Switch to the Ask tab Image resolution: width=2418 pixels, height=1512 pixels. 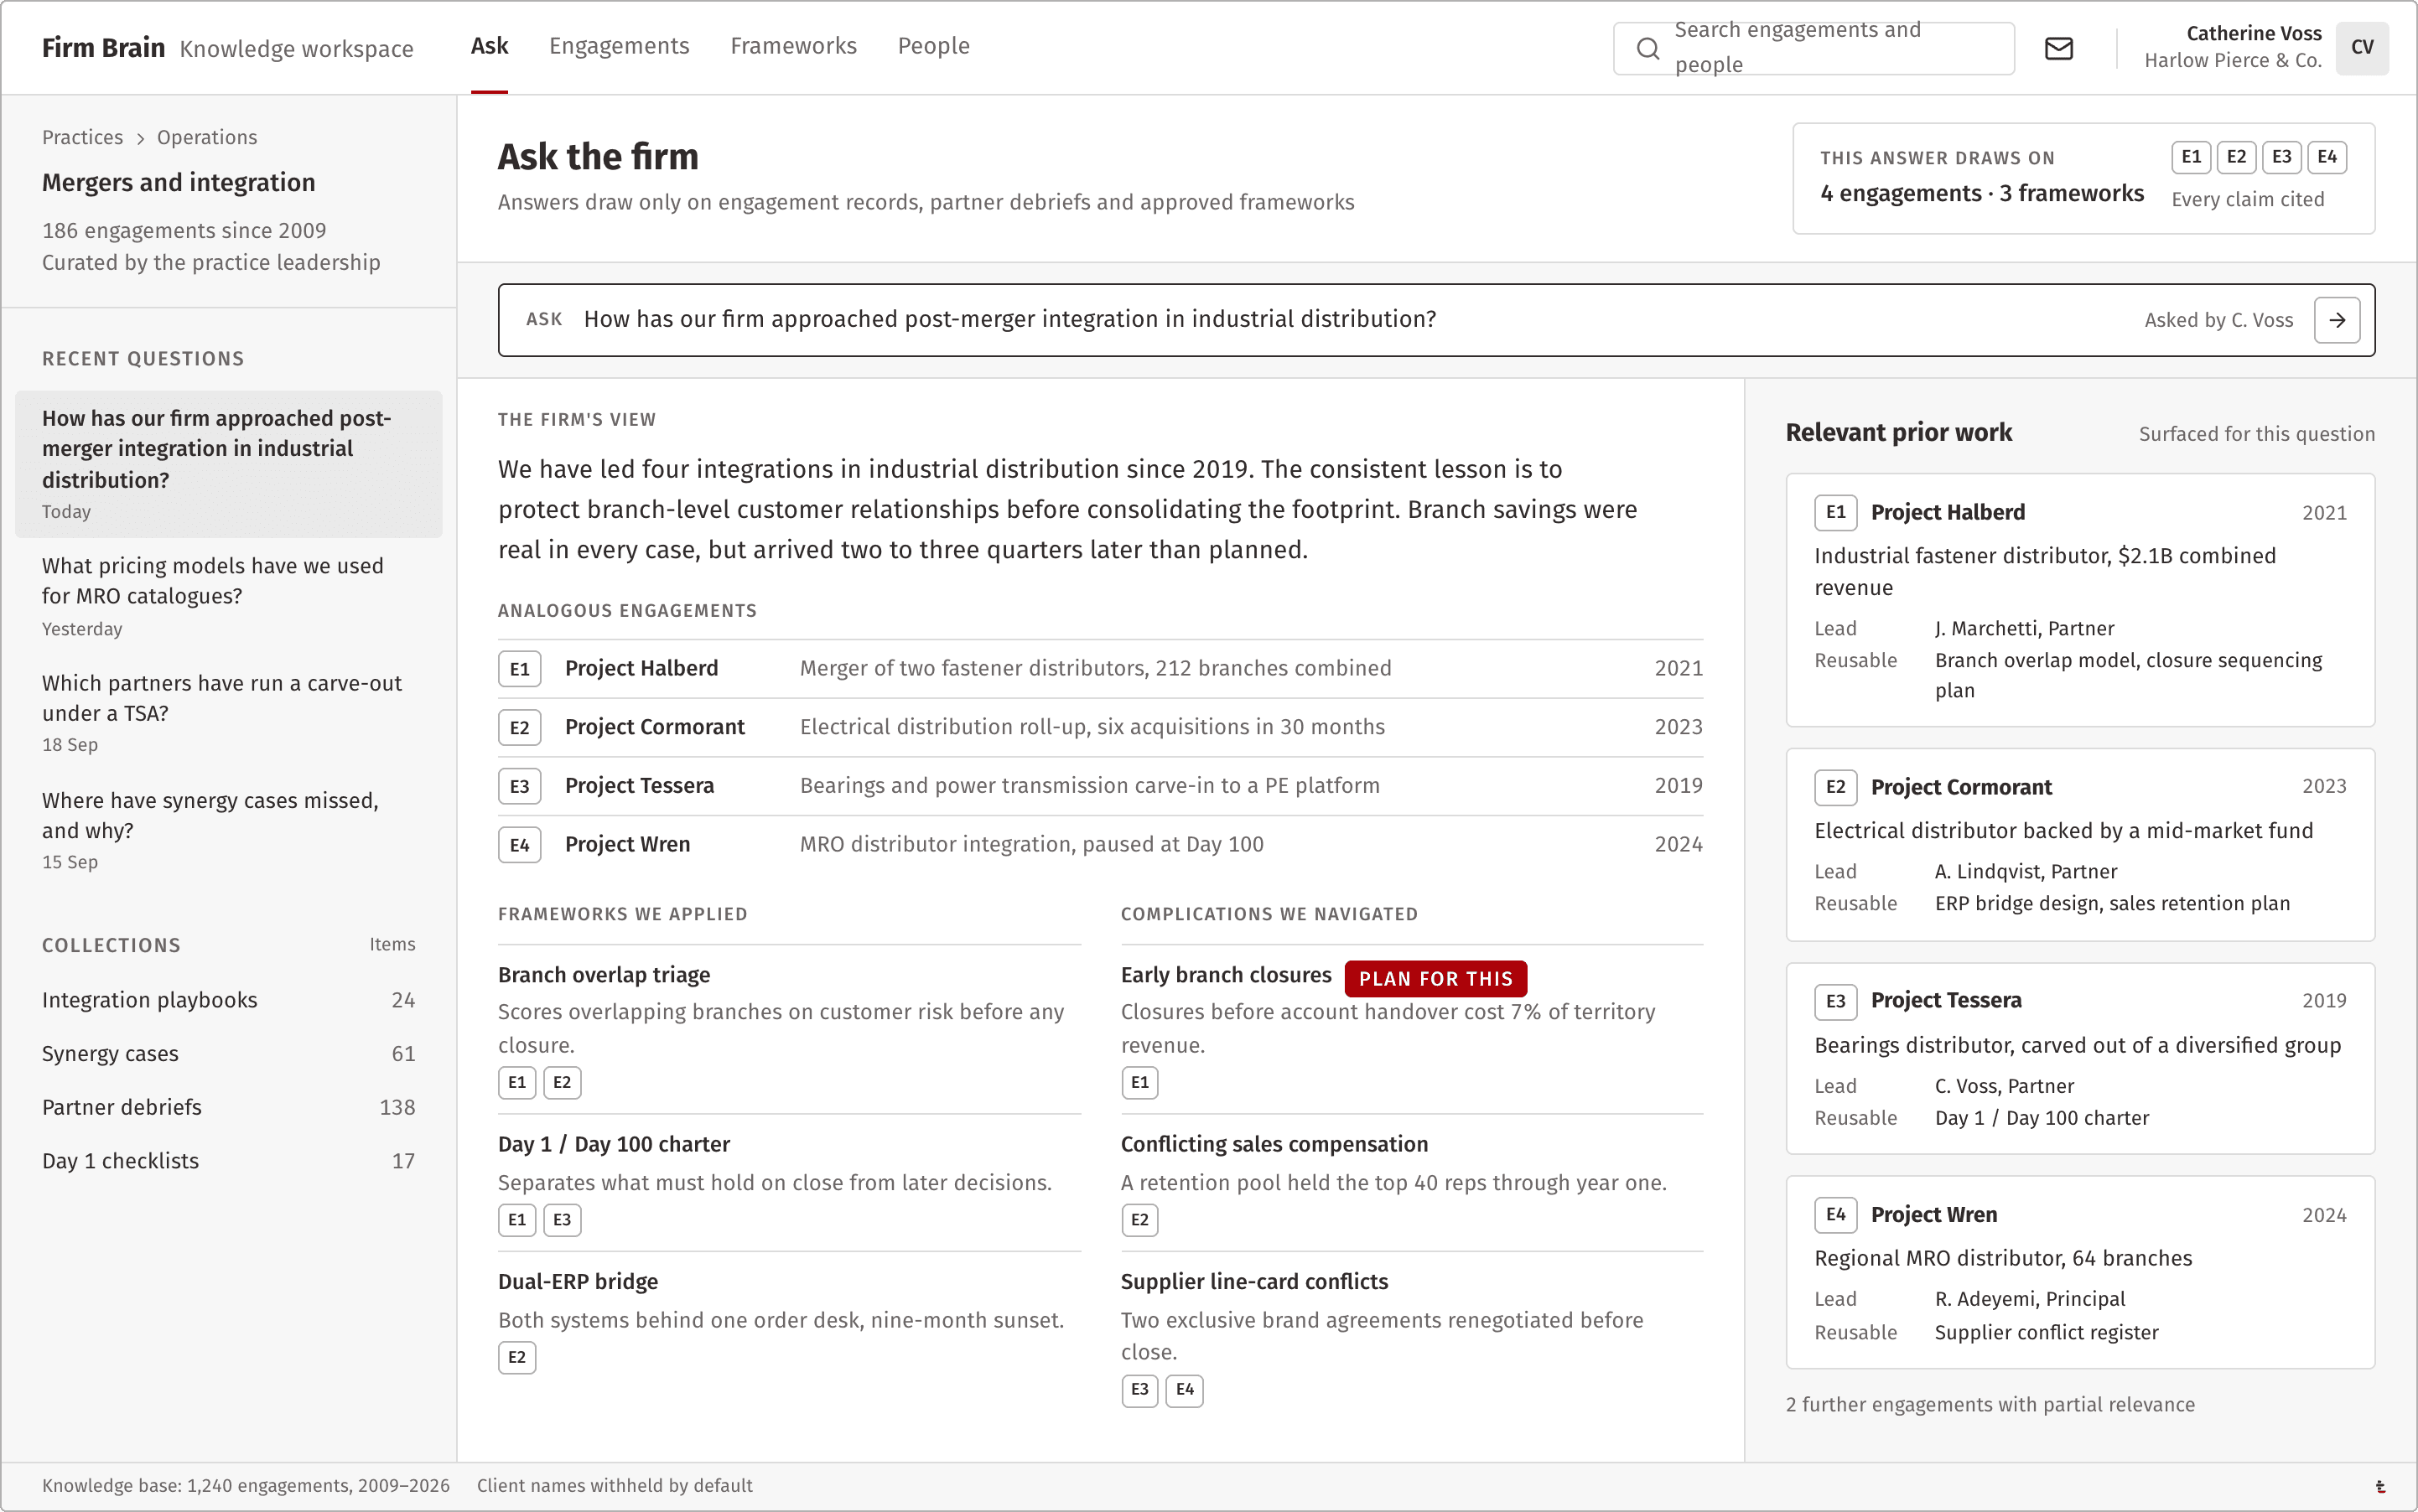(x=489, y=46)
